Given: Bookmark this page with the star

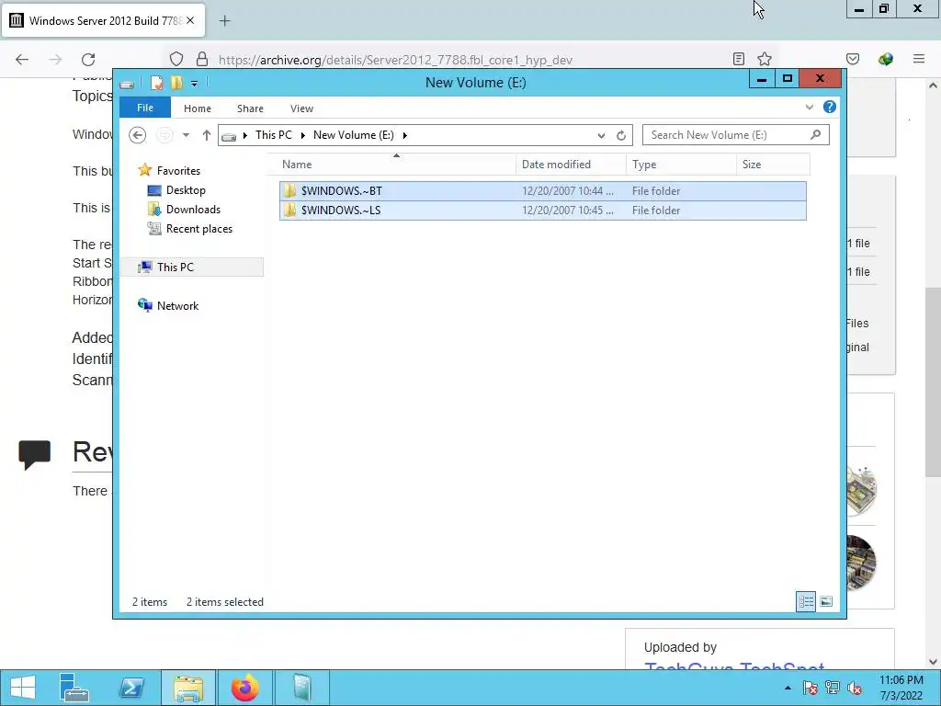Looking at the screenshot, I should (764, 59).
